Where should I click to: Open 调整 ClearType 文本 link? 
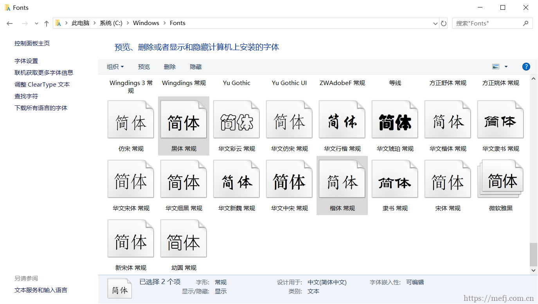click(42, 85)
